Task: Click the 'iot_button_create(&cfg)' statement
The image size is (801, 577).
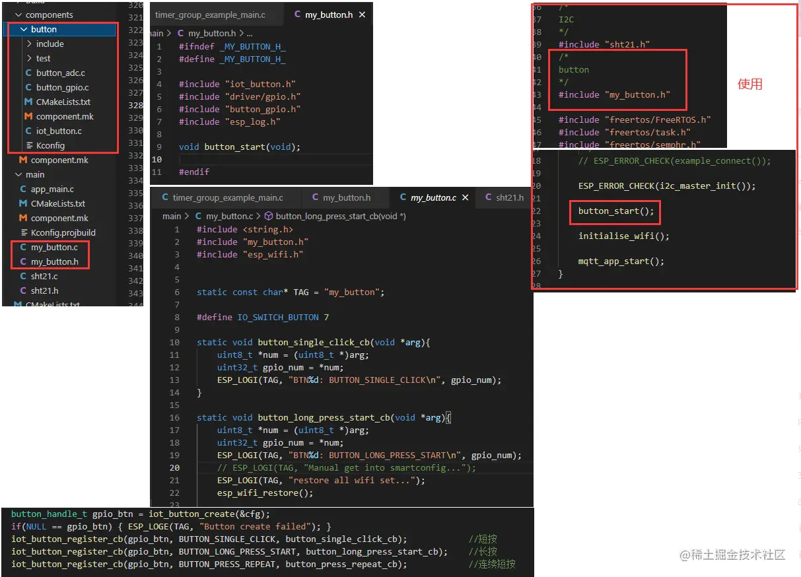Action: (x=209, y=514)
